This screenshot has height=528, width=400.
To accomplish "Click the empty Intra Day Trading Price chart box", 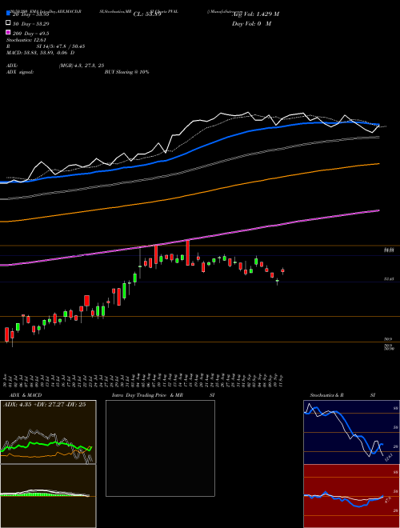I will click(160, 448).
